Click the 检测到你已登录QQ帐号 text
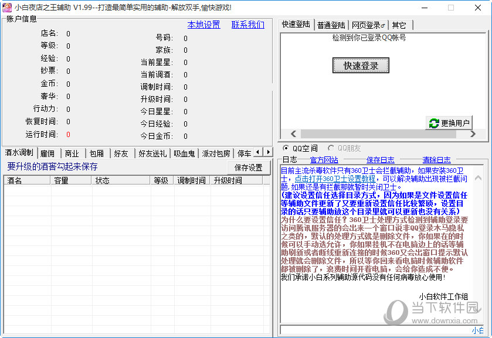Image resolution: width=492 pixels, height=338 pixels. [x=369, y=37]
